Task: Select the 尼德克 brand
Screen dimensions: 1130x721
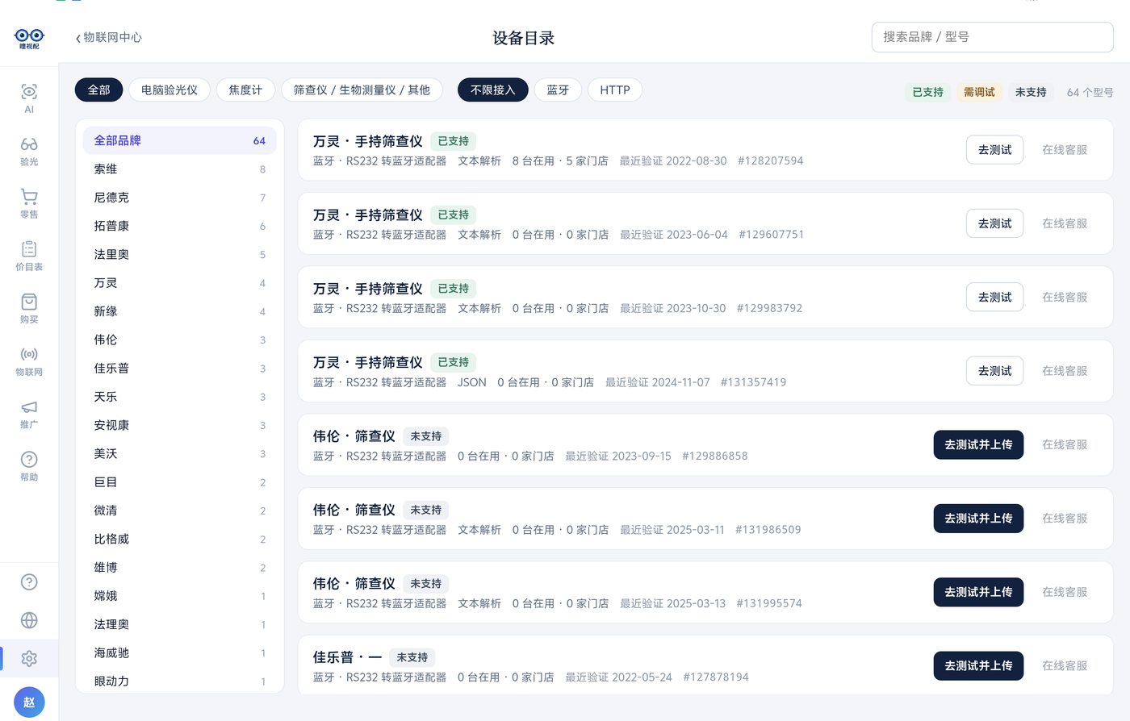Action: tap(180, 198)
